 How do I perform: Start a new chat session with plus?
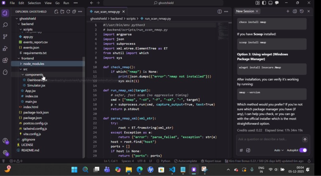click(288, 11)
